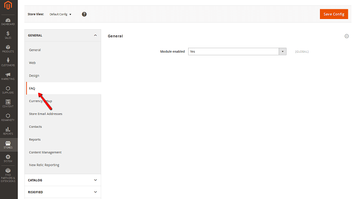Expand the RISKIFIED section

point(95,192)
